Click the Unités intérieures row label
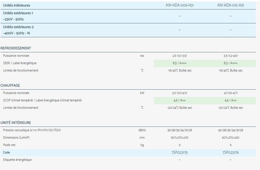This screenshot has height=170, width=260. [17, 5]
